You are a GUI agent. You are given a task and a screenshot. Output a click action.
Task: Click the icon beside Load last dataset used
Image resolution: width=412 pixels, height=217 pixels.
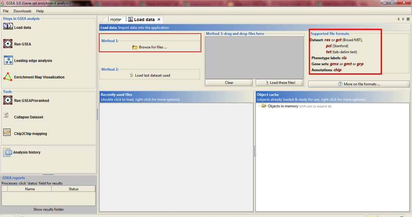(x=131, y=75)
